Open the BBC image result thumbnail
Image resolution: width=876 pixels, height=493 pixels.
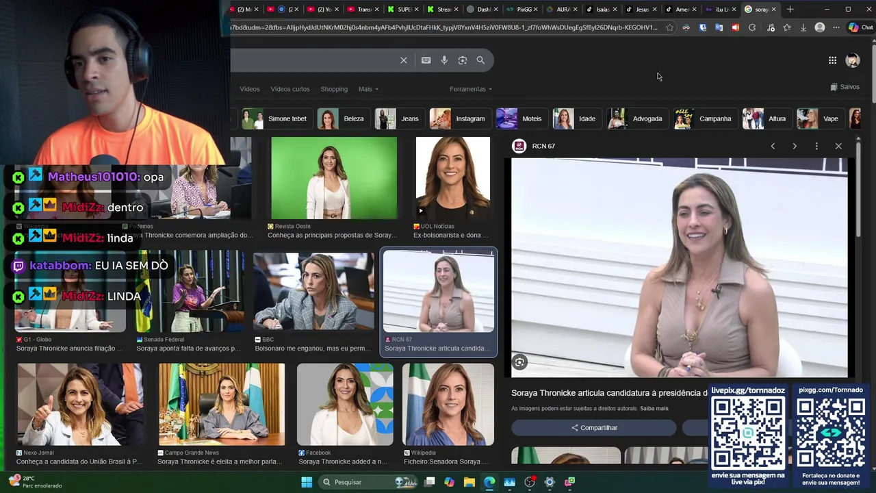313,291
